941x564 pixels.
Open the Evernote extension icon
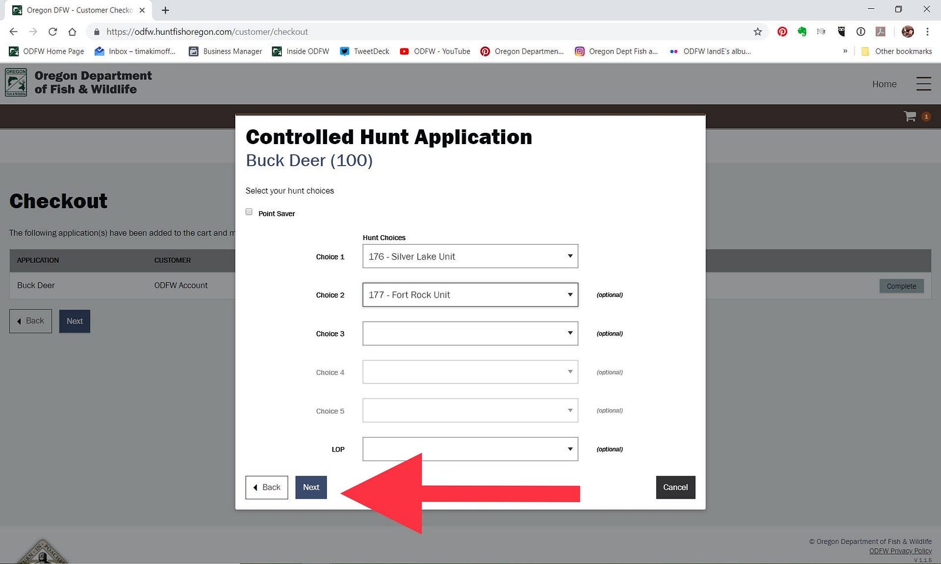802,32
